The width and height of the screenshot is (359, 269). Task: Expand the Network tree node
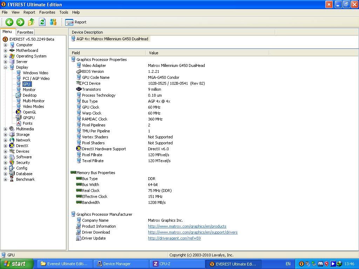[5, 140]
